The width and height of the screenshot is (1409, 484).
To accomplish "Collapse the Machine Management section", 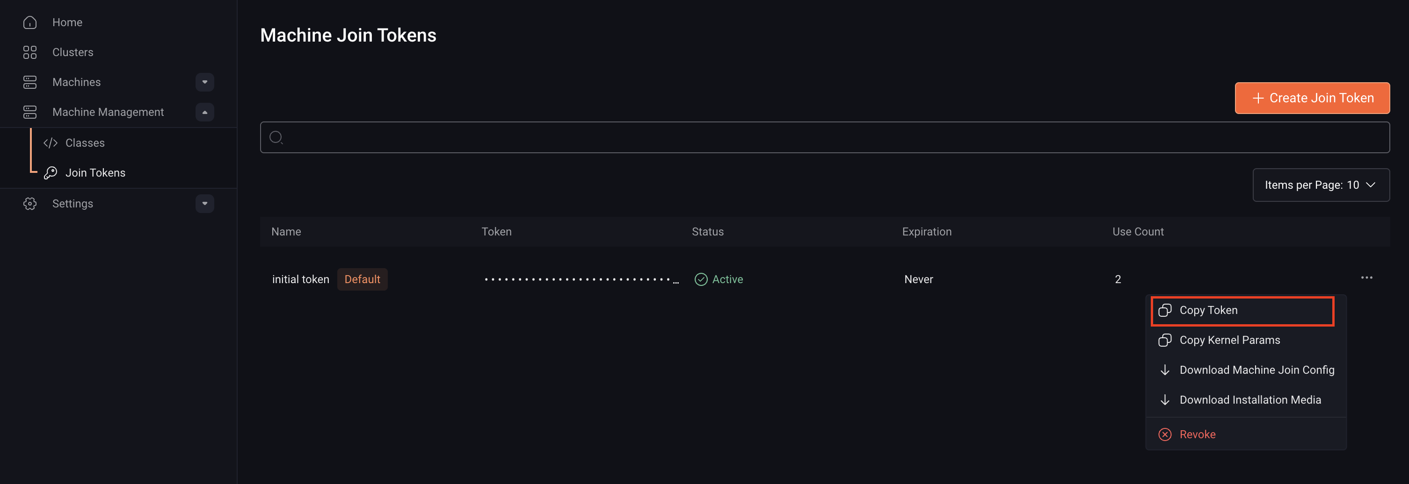I will point(204,112).
